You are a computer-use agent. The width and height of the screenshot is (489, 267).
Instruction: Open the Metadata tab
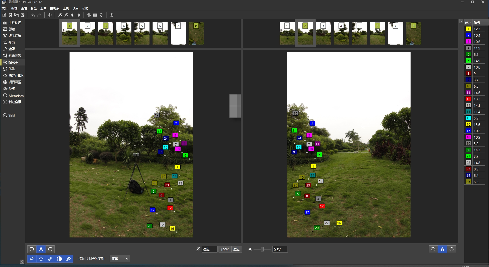coord(12,96)
